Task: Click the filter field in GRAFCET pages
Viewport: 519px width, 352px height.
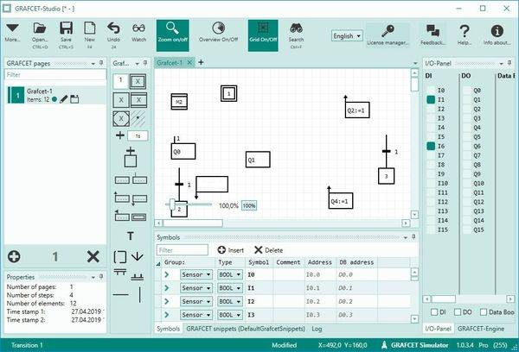Action: (x=55, y=75)
